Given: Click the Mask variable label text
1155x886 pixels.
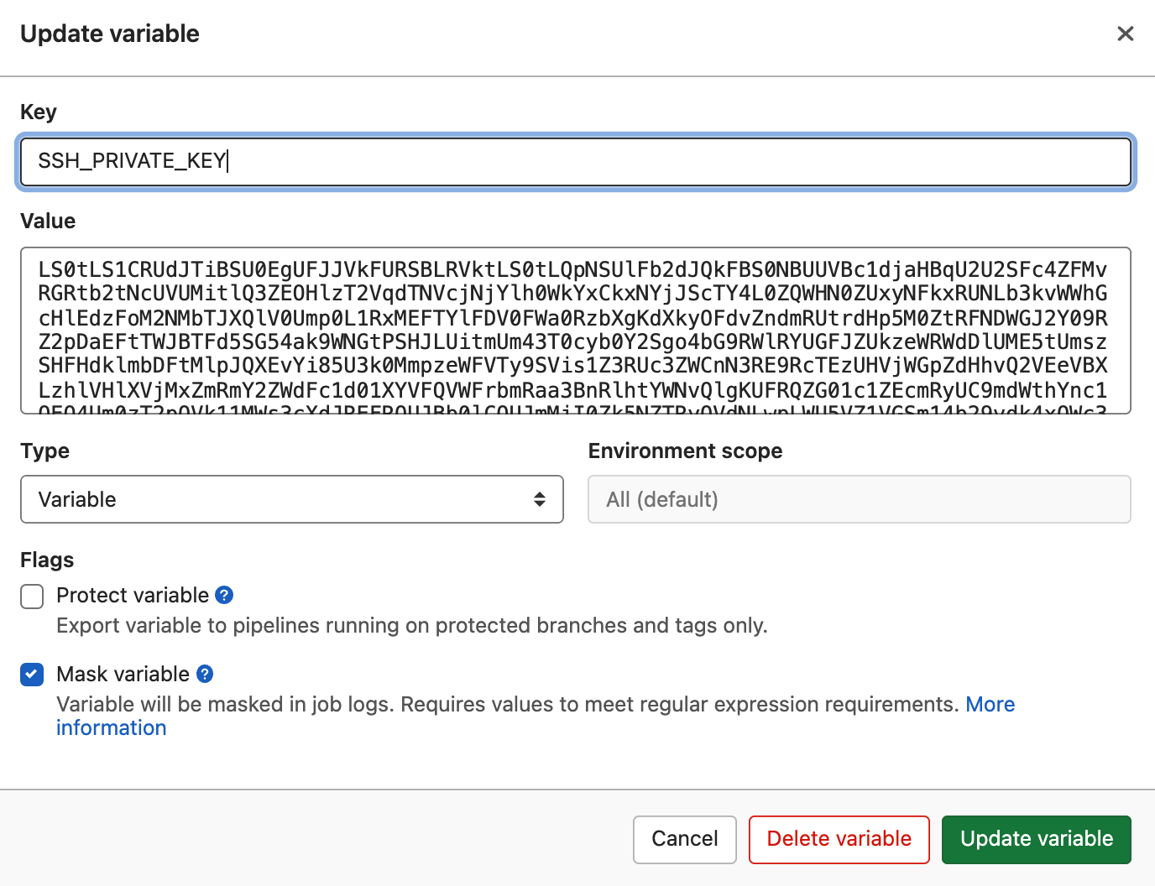Looking at the screenshot, I should pos(123,674).
